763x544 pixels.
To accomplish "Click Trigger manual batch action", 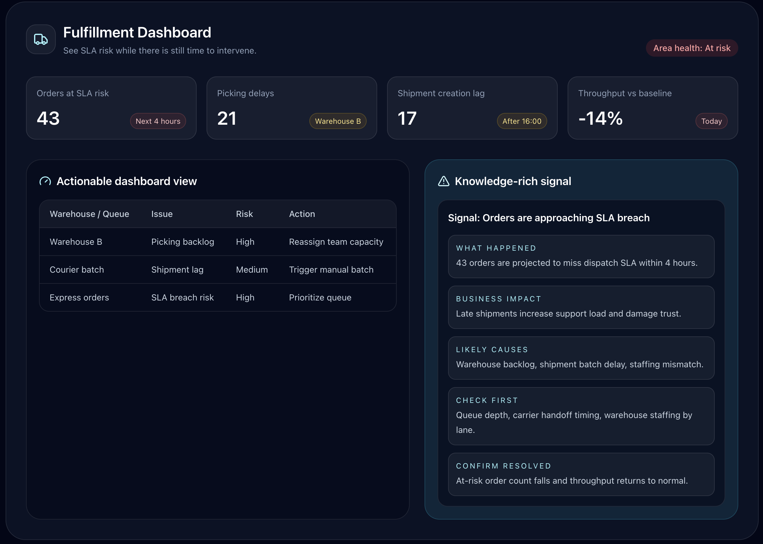I will (331, 270).
